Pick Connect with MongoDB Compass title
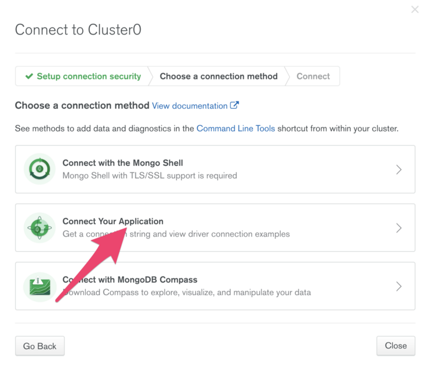 click(x=130, y=280)
